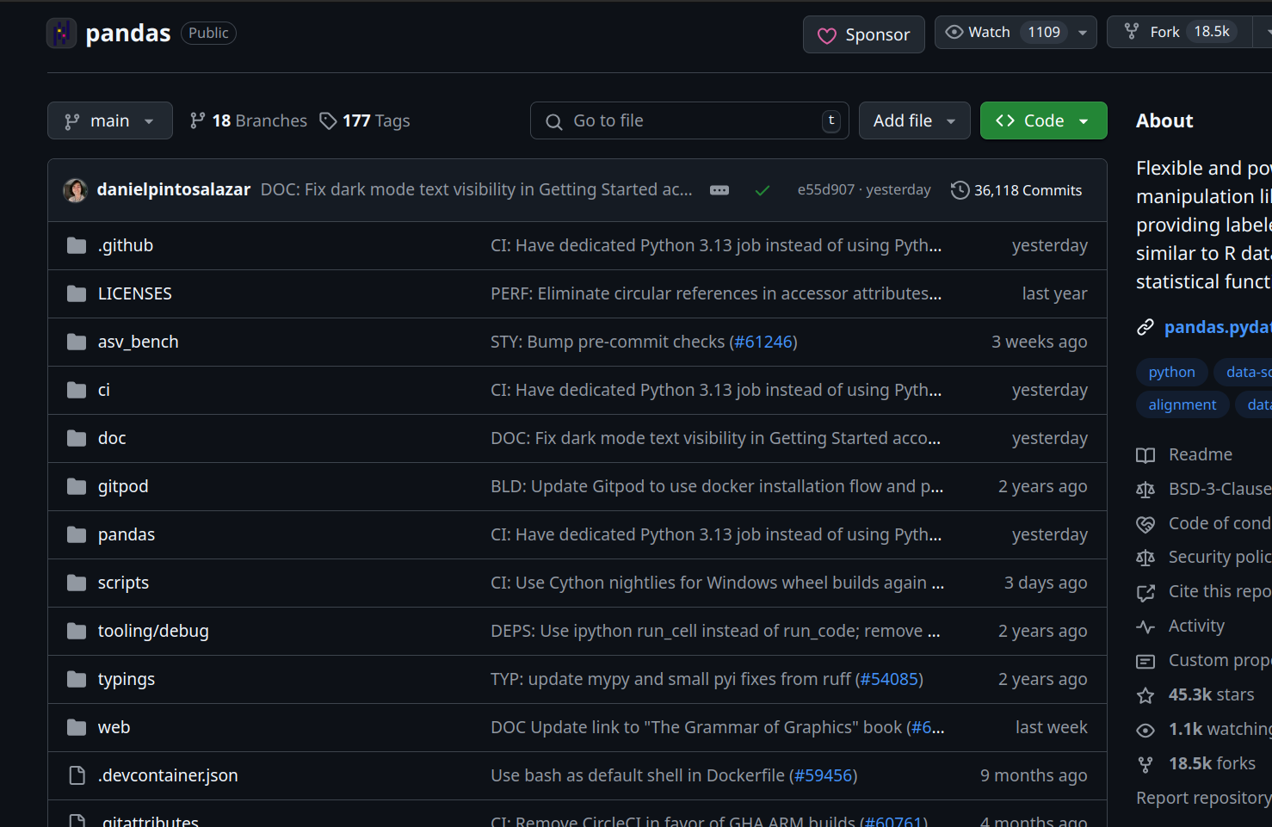
Task: Click the asv_bench folder icon
Action: coord(77,343)
